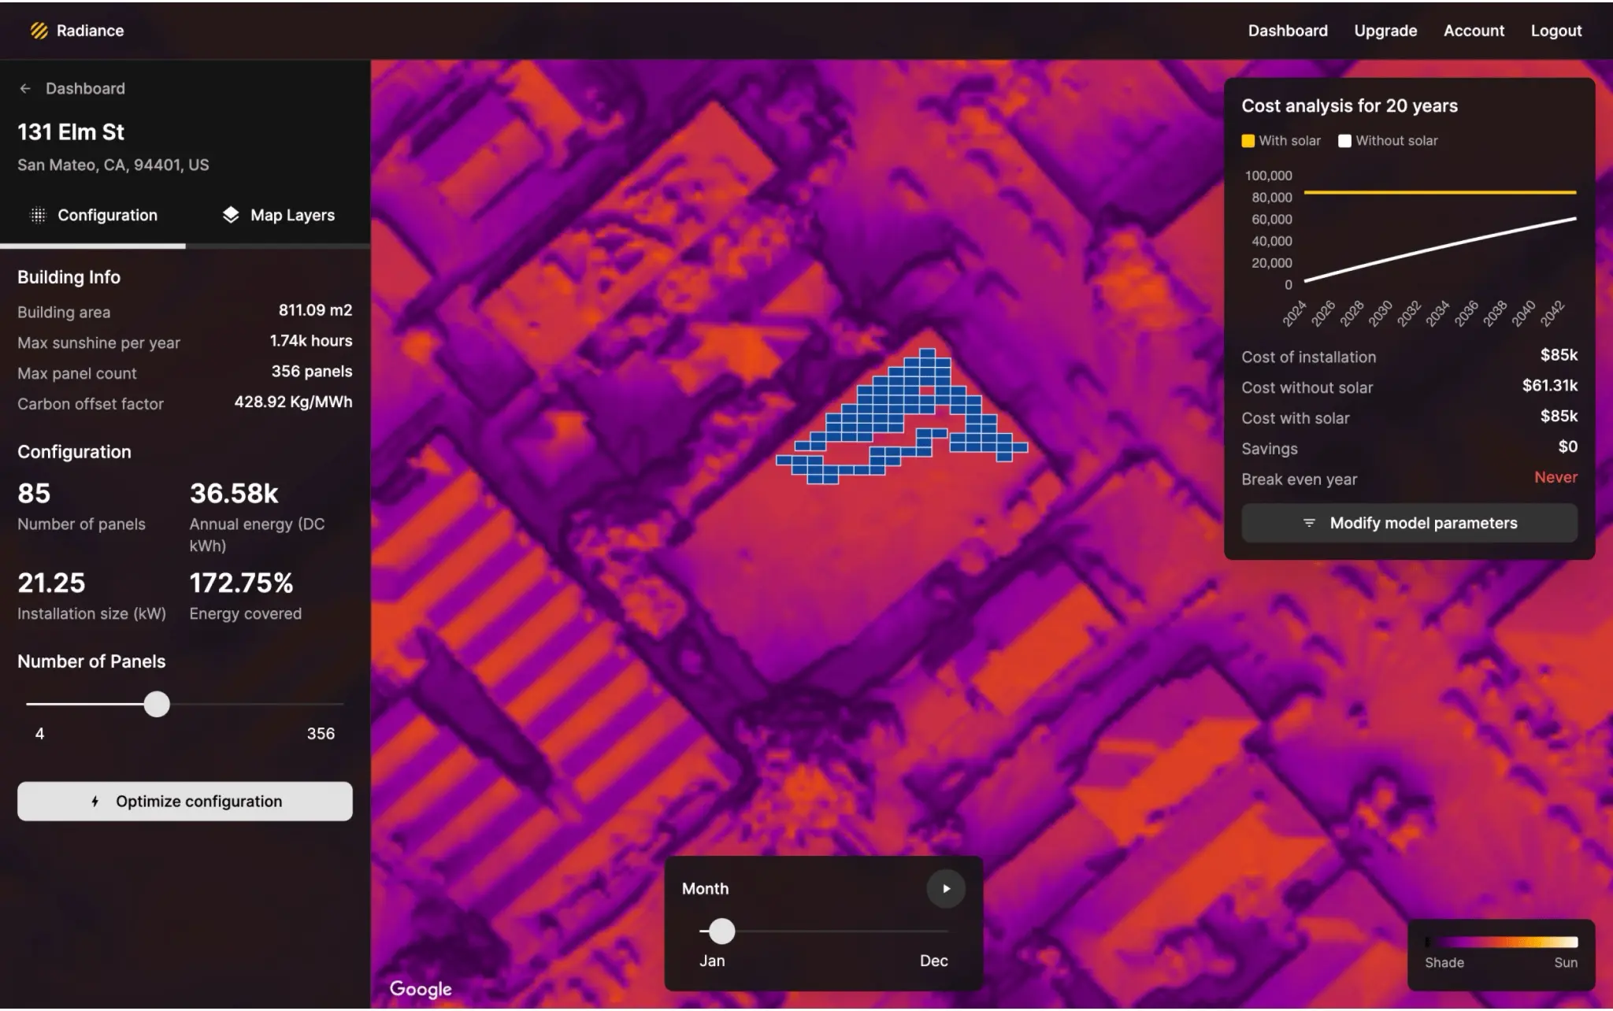1613x1011 pixels.
Task: Go to Account settings
Action: [x=1474, y=31]
